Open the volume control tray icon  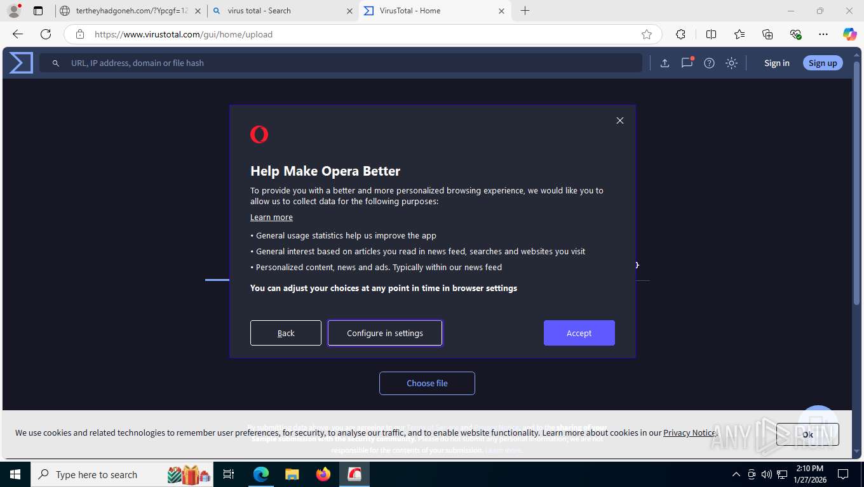[767, 474]
